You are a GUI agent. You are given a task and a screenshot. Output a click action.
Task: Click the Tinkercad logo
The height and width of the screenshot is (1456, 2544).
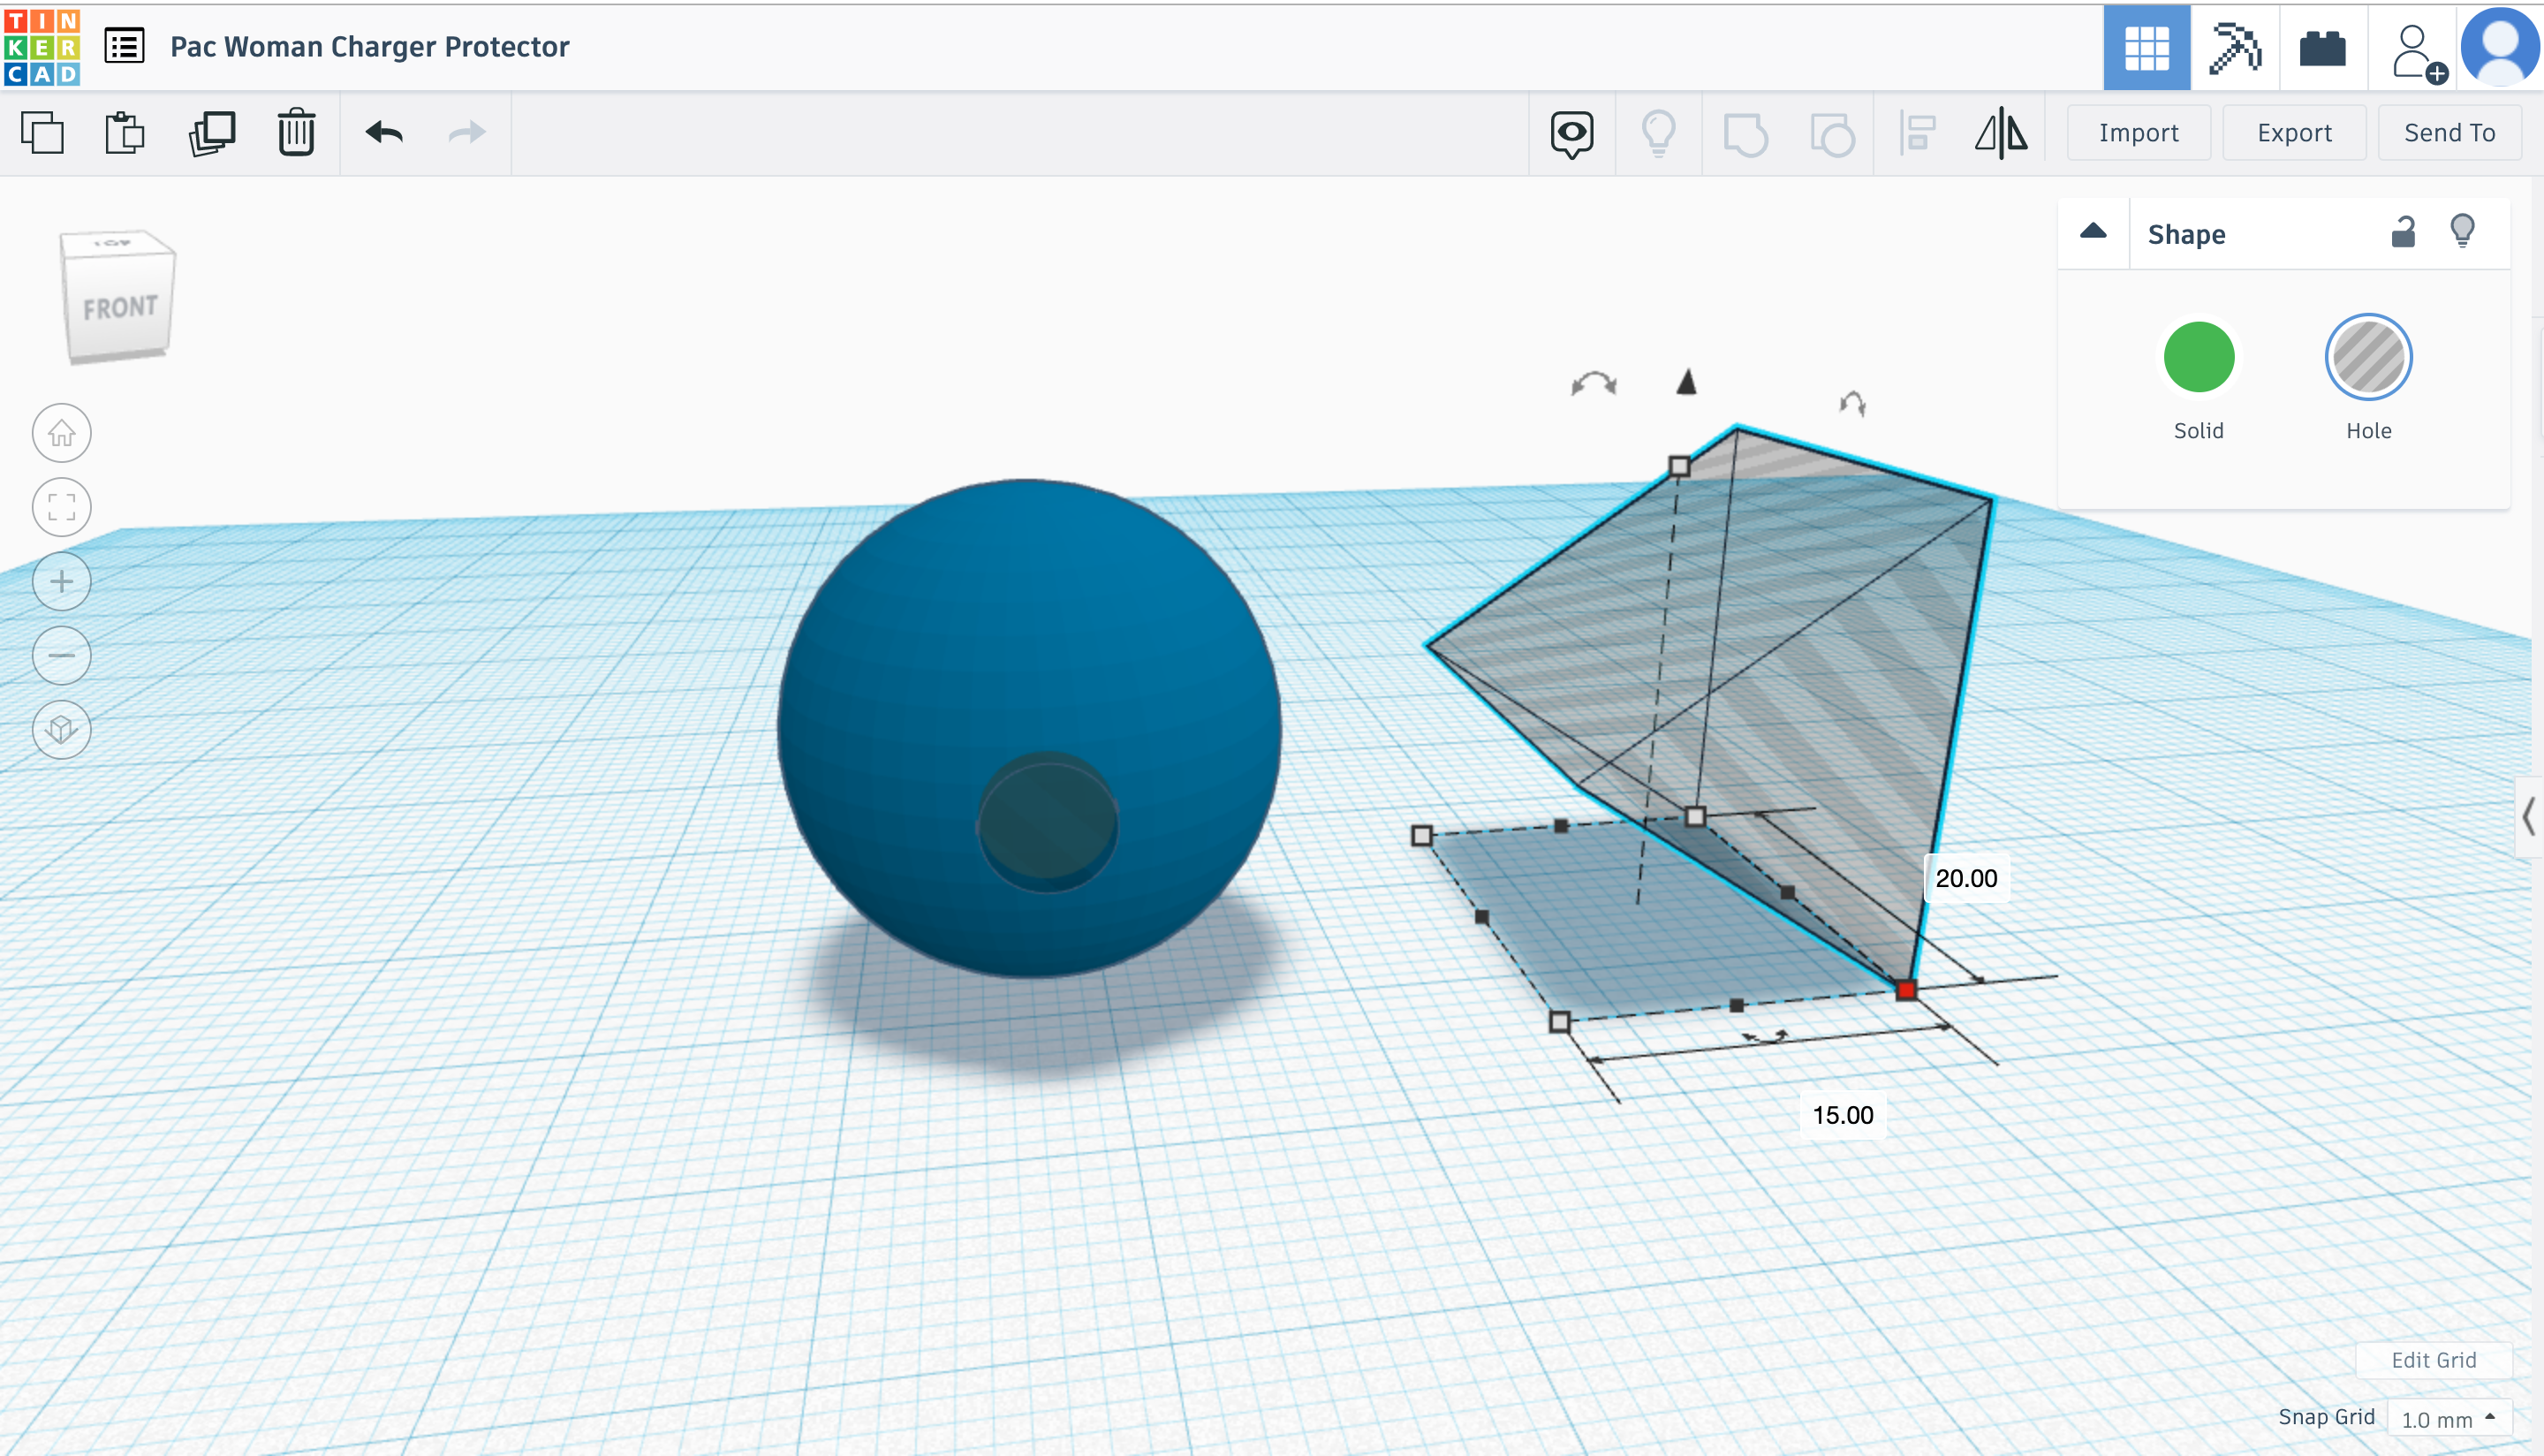42,47
